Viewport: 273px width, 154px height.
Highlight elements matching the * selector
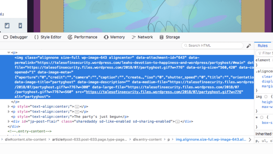(262, 118)
